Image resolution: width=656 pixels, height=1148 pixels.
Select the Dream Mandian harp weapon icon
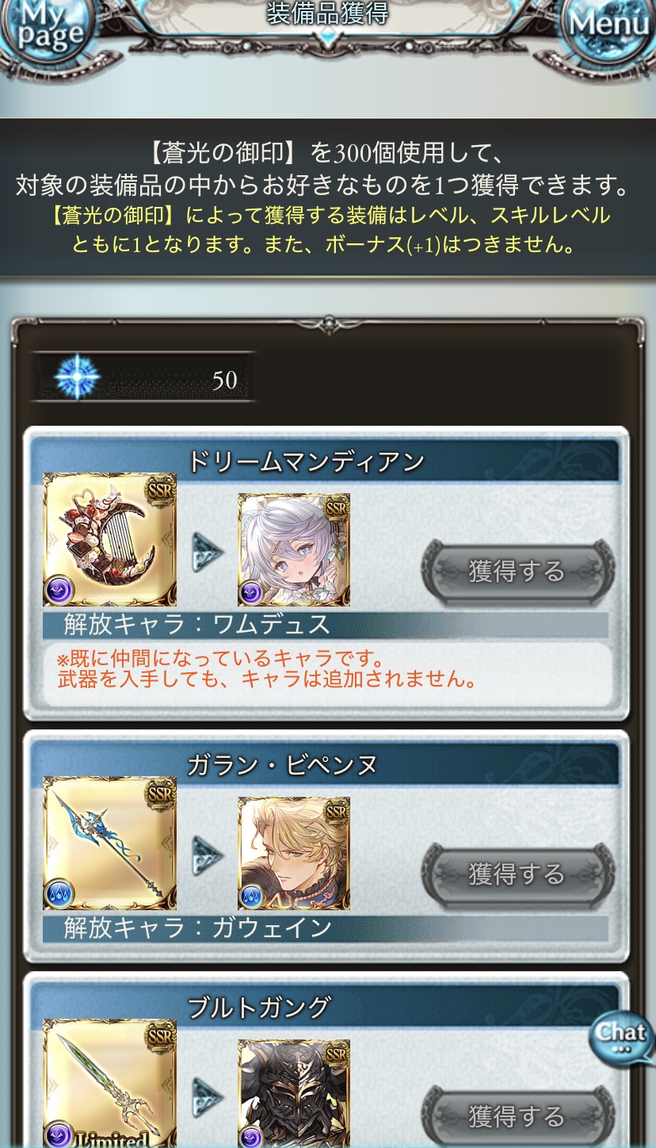[109, 539]
